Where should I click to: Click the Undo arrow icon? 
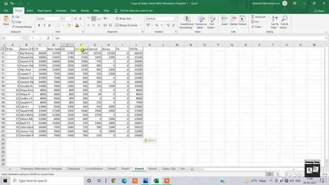pyautogui.click(x=12, y=4)
